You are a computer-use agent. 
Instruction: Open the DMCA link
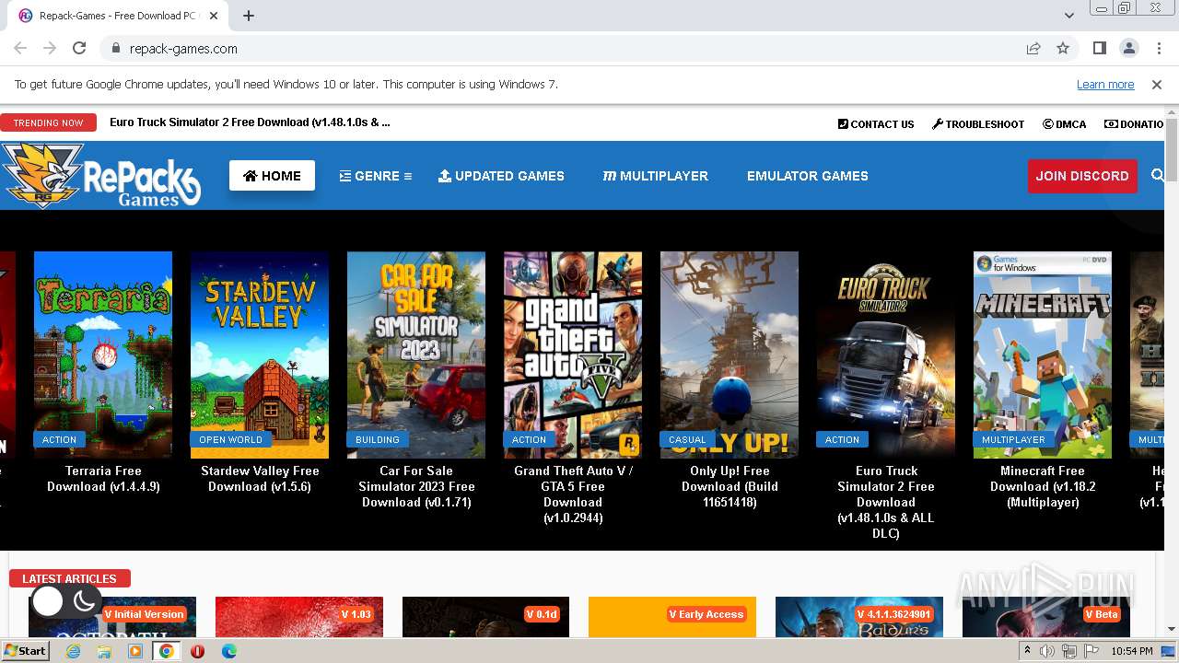(1065, 124)
